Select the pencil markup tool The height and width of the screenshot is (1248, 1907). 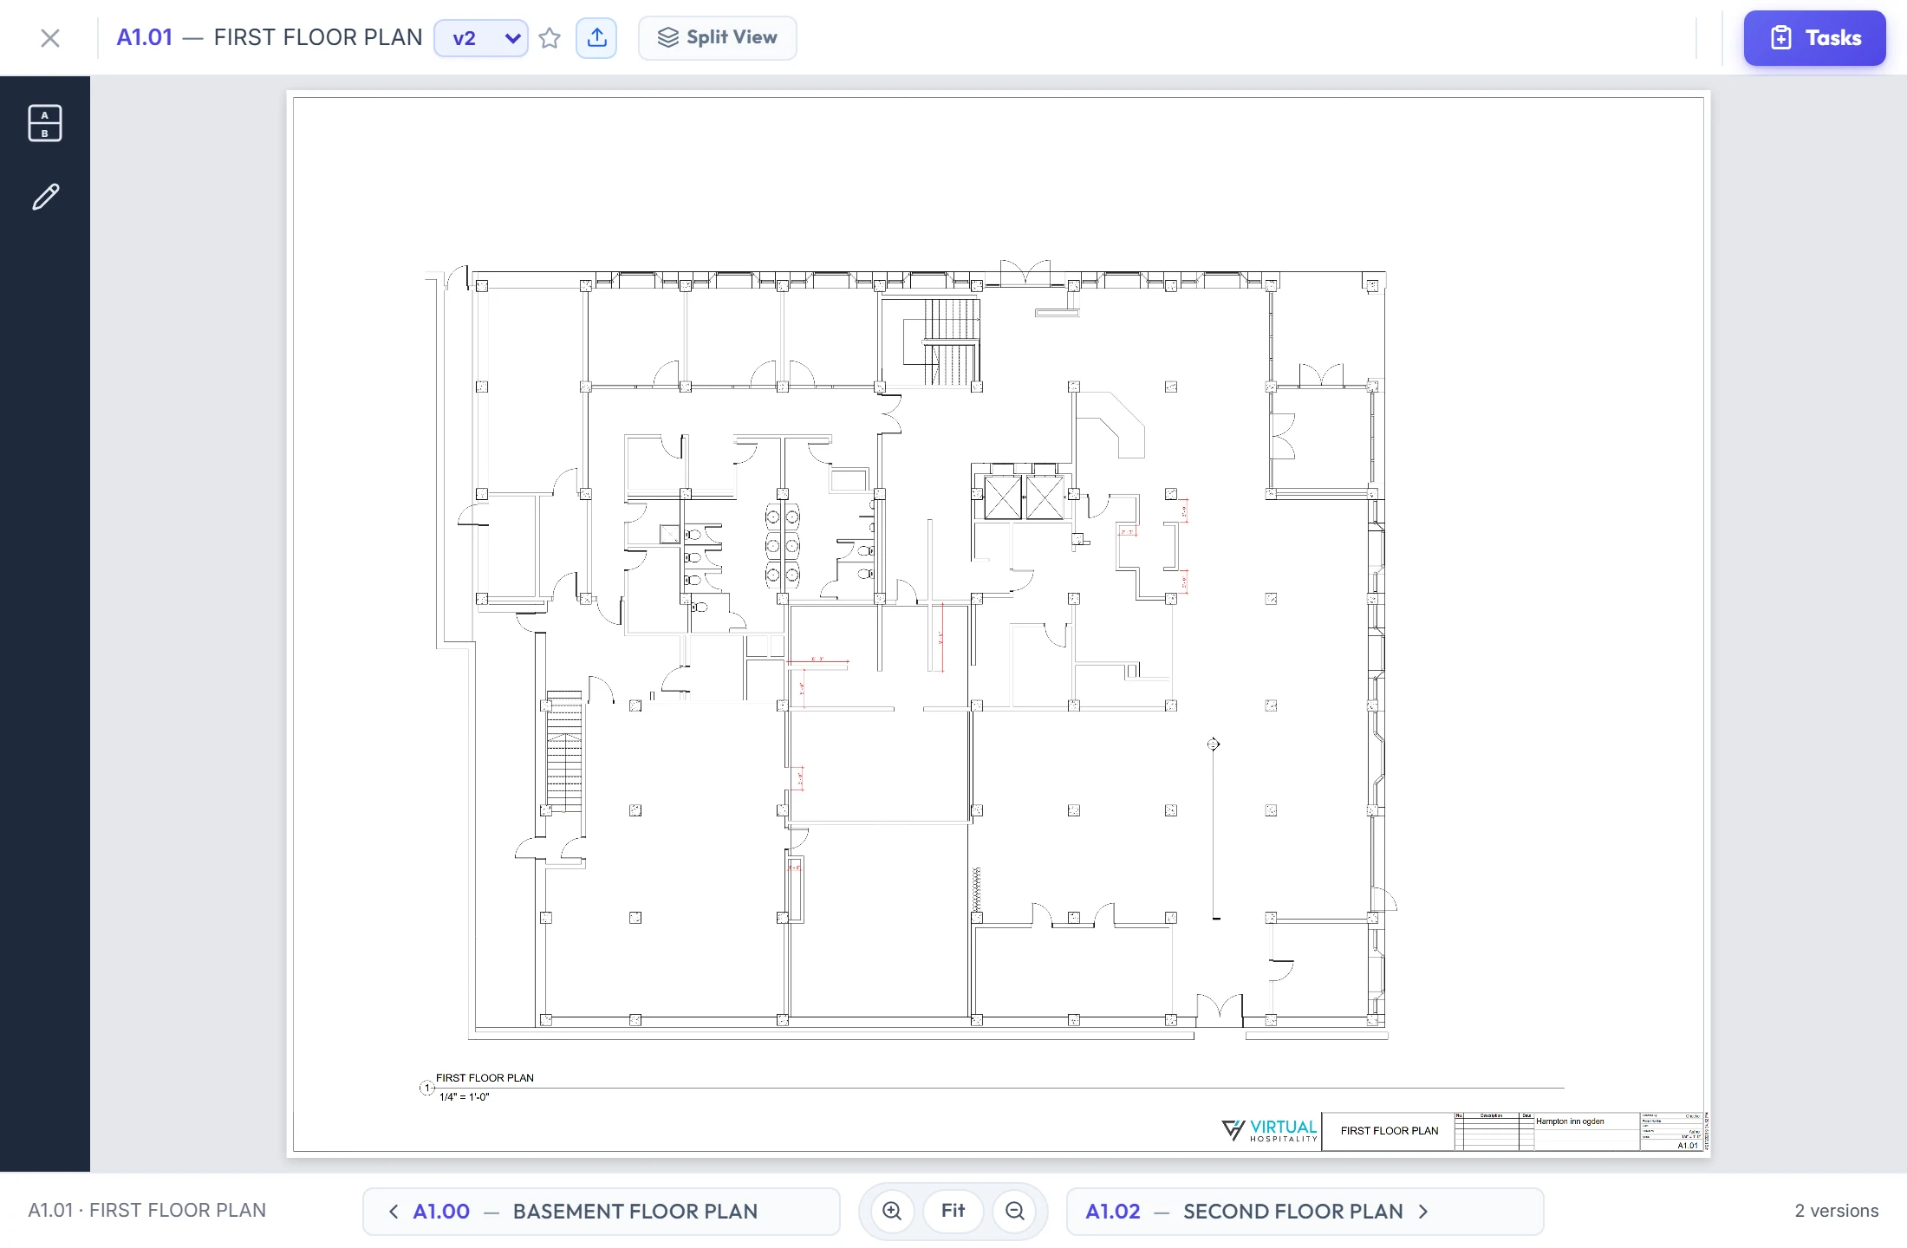[x=45, y=198]
